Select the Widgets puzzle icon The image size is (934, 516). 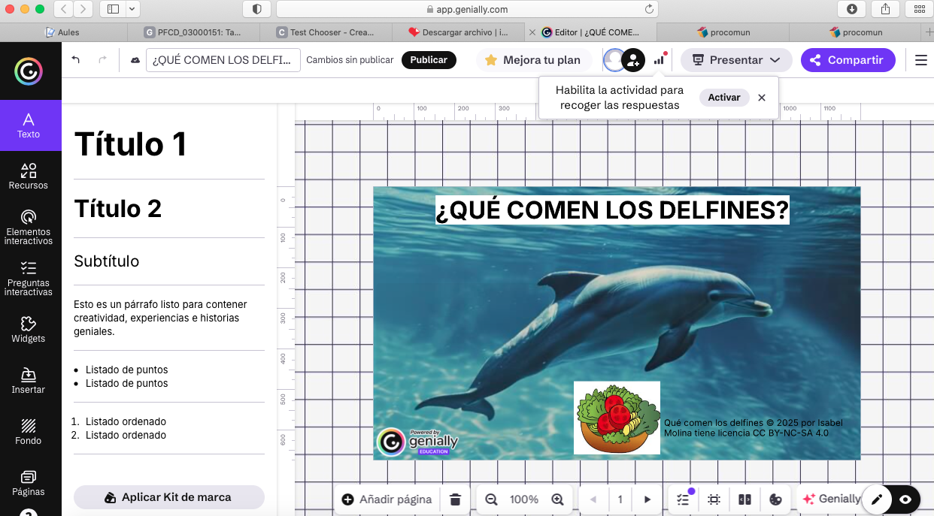point(29,329)
